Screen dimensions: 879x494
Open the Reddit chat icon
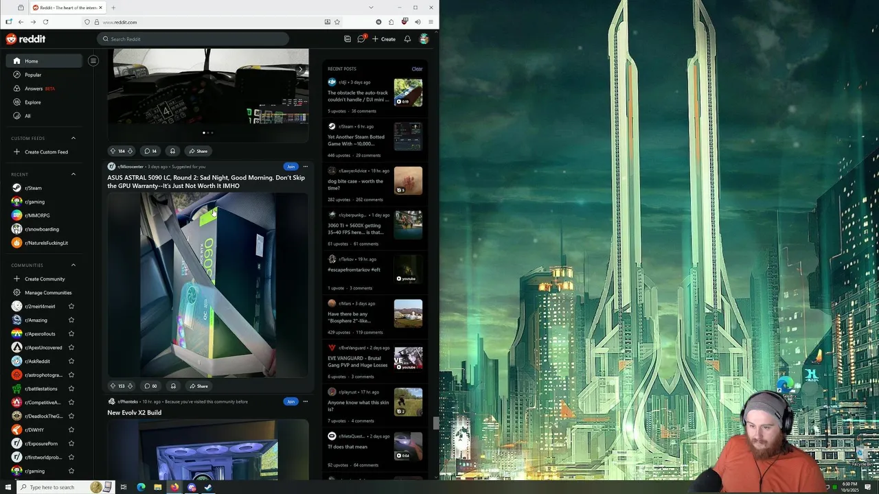coord(361,39)
